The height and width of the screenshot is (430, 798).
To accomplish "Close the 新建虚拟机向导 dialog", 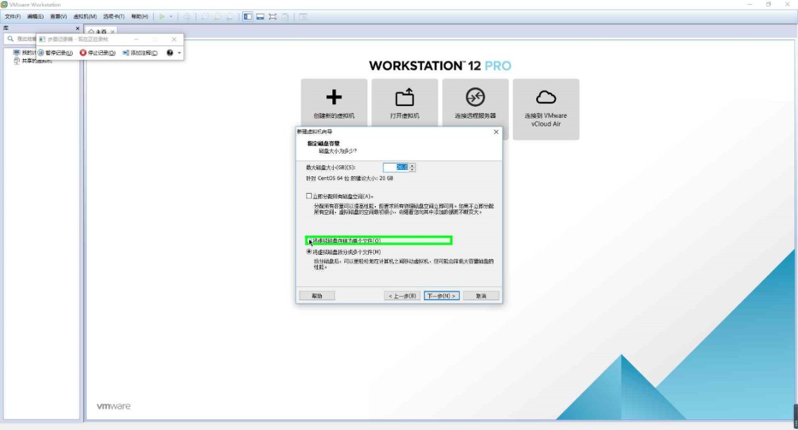I will (497, 132).
